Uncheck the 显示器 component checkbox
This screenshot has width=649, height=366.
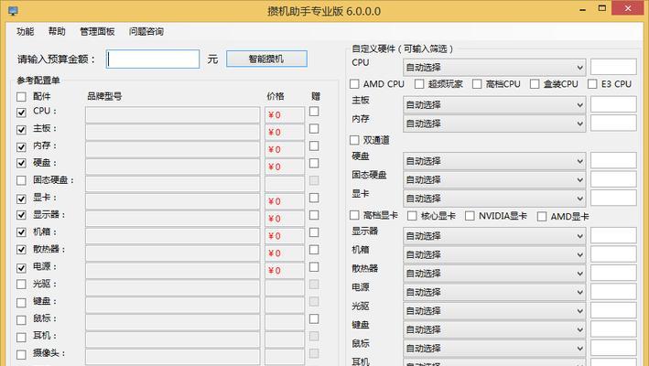pos(21,215)
